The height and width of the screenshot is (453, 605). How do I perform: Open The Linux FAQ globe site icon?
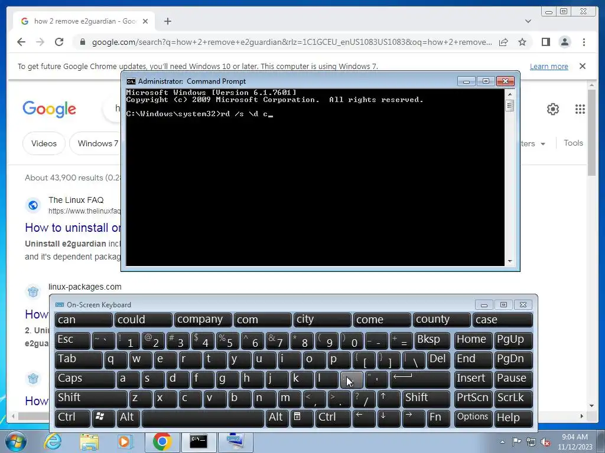click(x=33, y=205)
